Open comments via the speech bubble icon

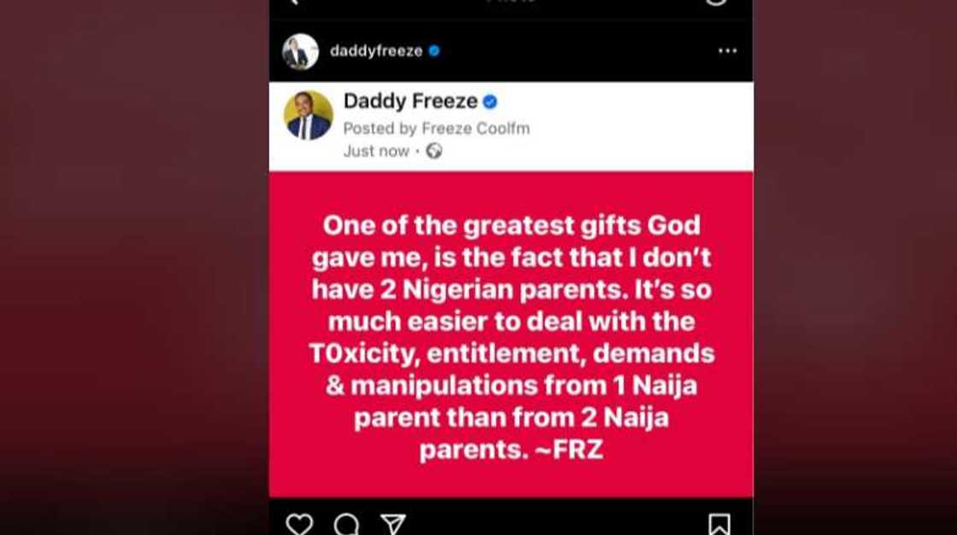(x=346, y=524)
